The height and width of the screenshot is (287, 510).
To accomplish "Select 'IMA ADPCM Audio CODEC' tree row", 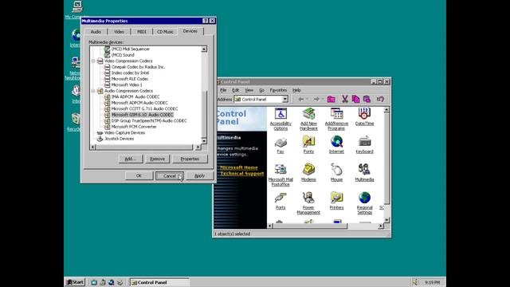I will [x=135, y=97].
